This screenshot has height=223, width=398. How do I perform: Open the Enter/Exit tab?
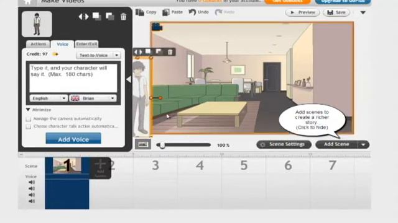click(86, 44)
